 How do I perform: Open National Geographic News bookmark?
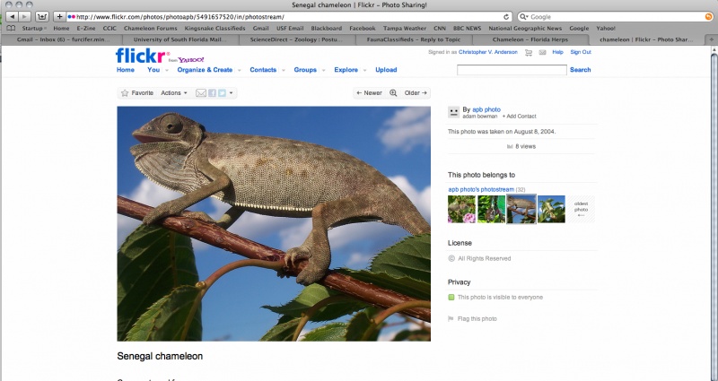525,29
